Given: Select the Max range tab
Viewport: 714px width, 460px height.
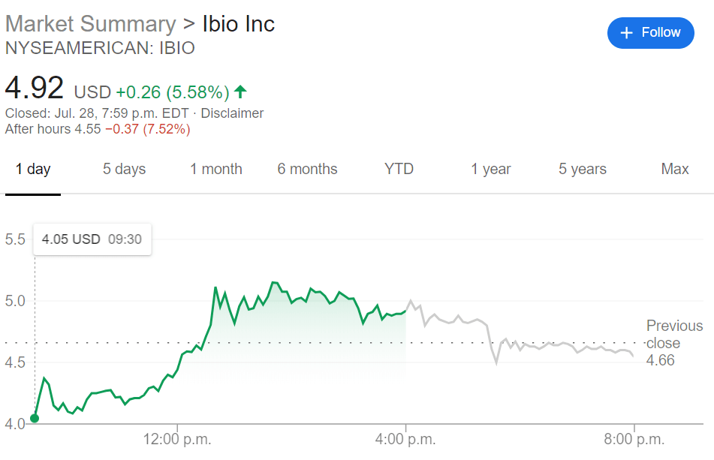Looking at the screenshot, I should pyautogui.click(x=675, y=169).
